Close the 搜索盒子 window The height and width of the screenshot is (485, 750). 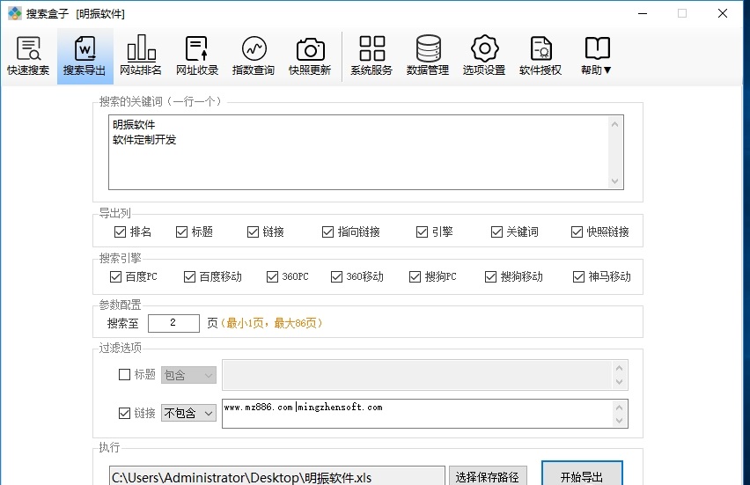tap(723, 13)
